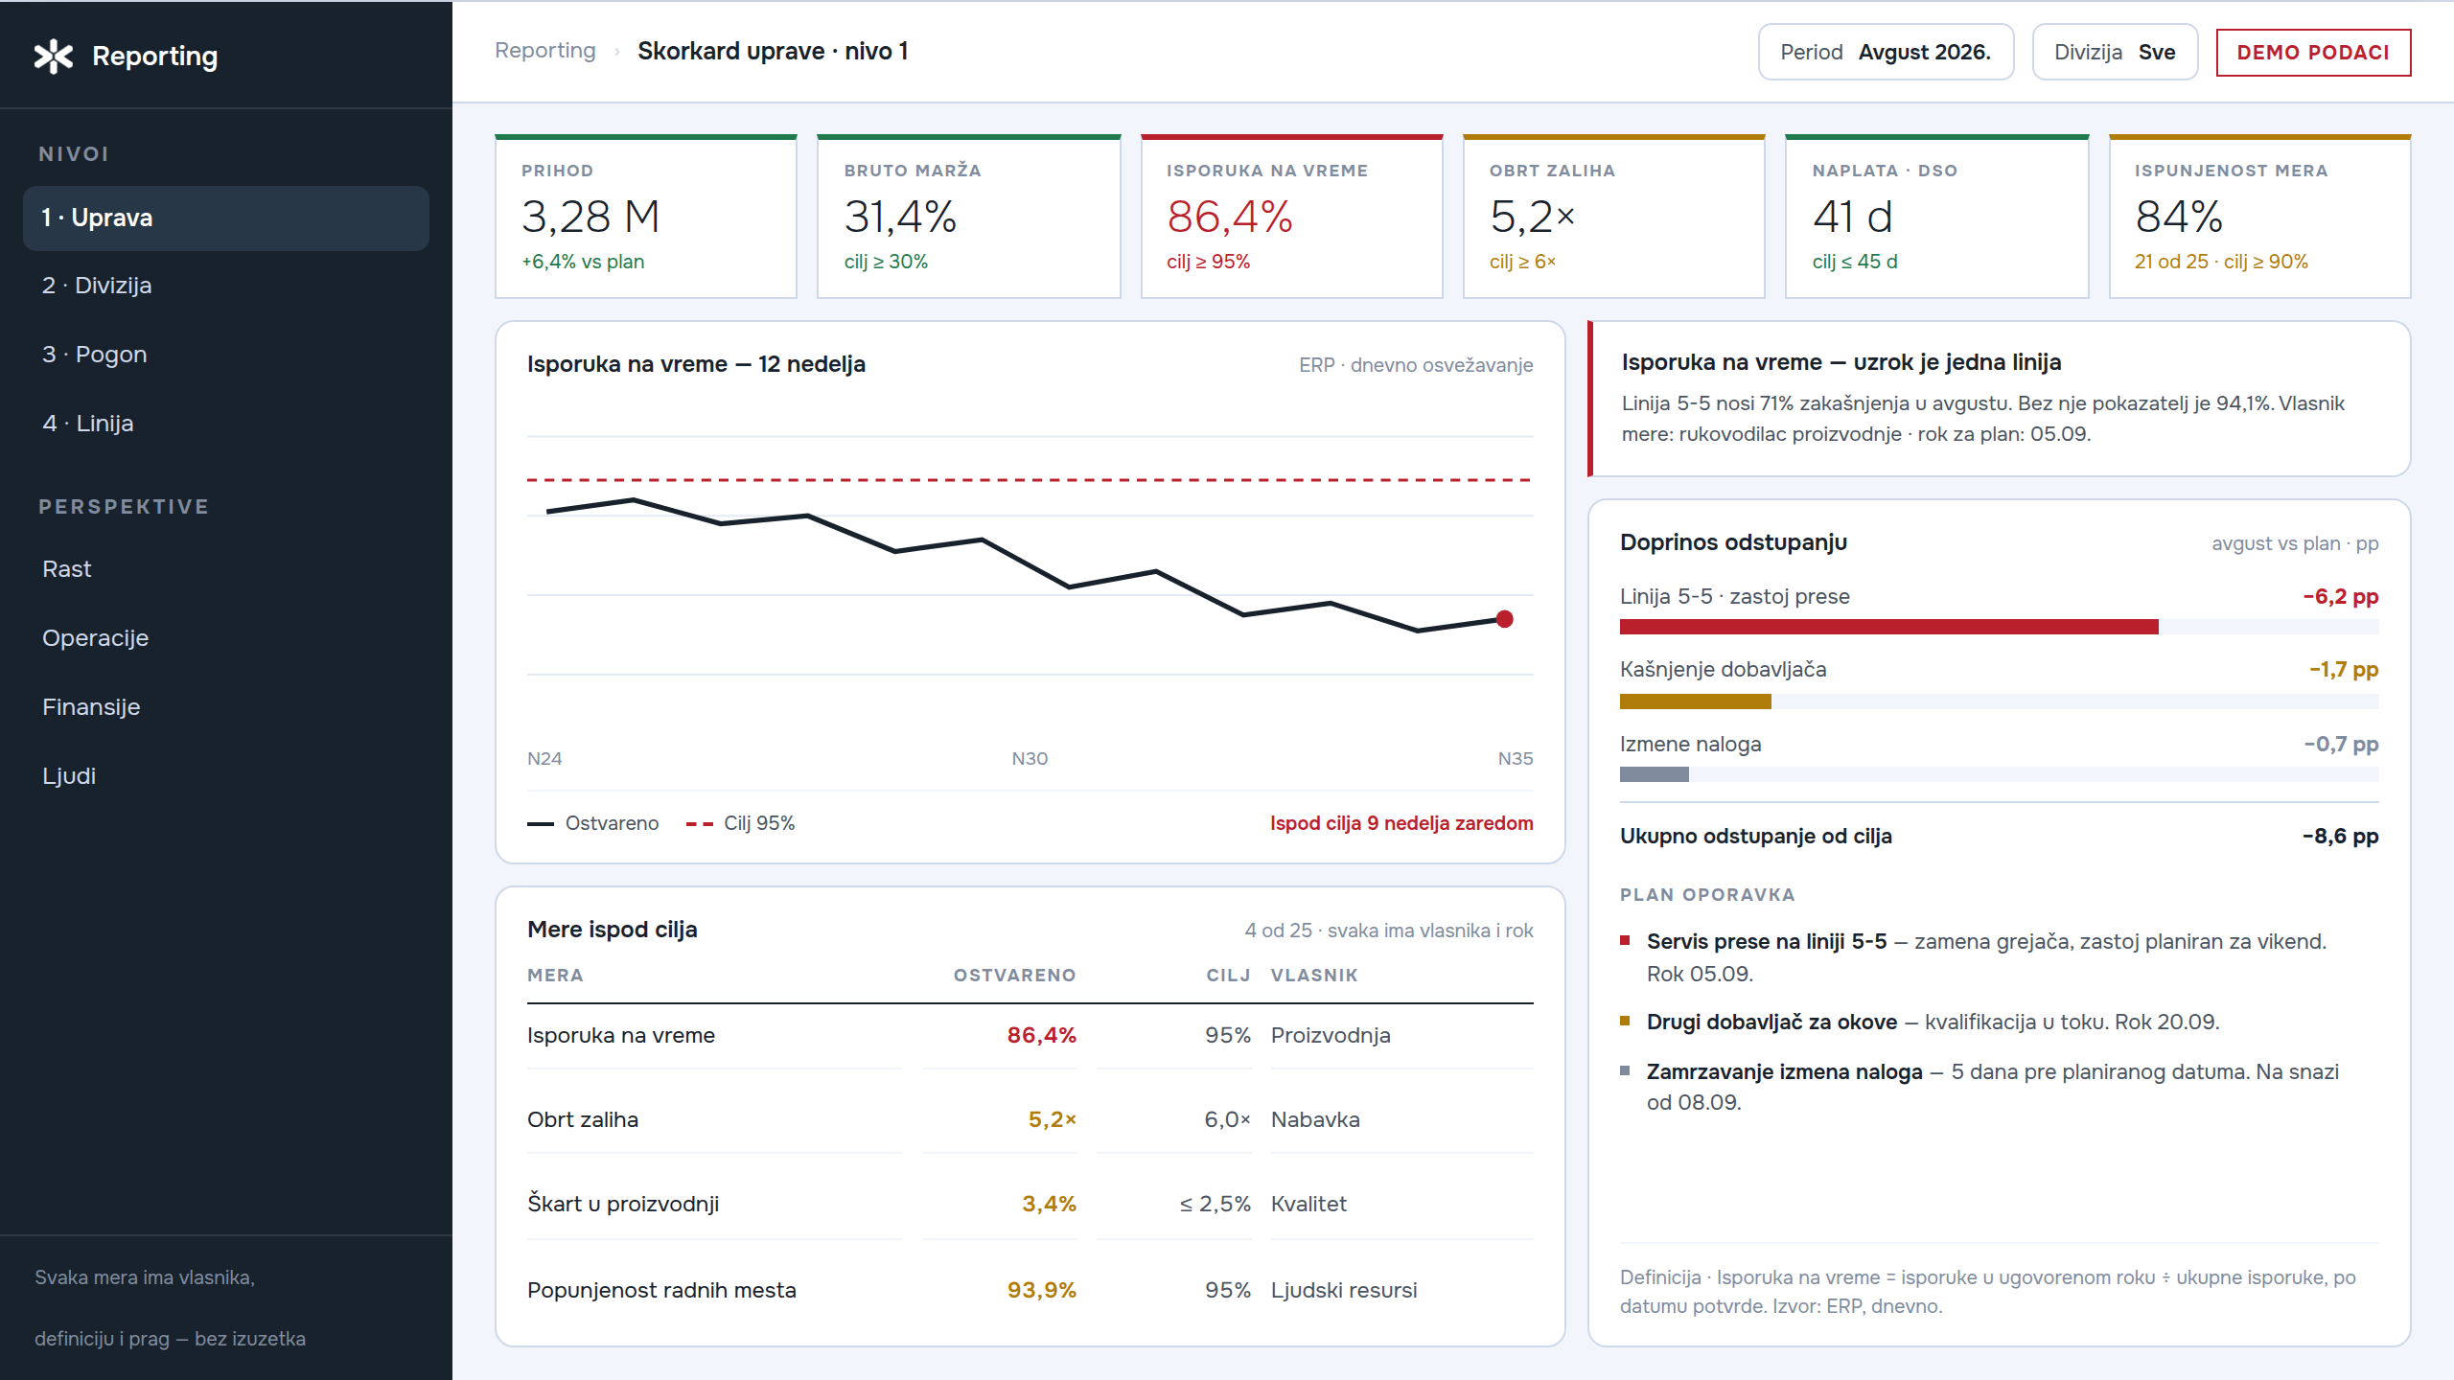The height and width of the screenshot is (1380, 2454).
Task: Open the 2 · Divizija level
Action: [226, 286]
